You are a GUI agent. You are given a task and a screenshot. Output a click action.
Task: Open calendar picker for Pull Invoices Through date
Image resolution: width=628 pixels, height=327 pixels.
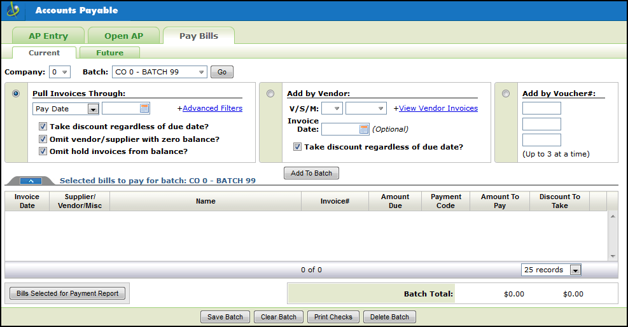click(x=144, y=109)
